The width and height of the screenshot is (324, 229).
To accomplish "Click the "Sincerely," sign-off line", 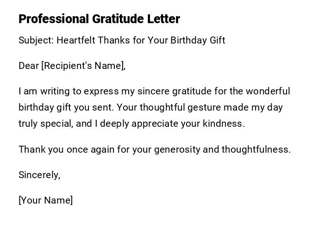I will pos(39,175).
